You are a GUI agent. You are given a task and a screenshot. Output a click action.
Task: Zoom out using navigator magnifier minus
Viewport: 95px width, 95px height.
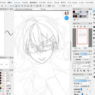(x=78, y=26)
